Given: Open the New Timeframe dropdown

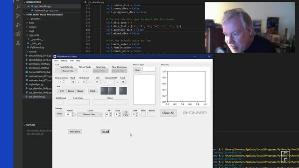Looking at the screenshot, I should 119,71.
